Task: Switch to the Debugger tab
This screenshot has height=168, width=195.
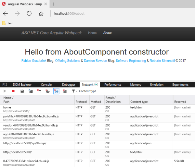Action: pyautogui.click(x=69, y=85)
